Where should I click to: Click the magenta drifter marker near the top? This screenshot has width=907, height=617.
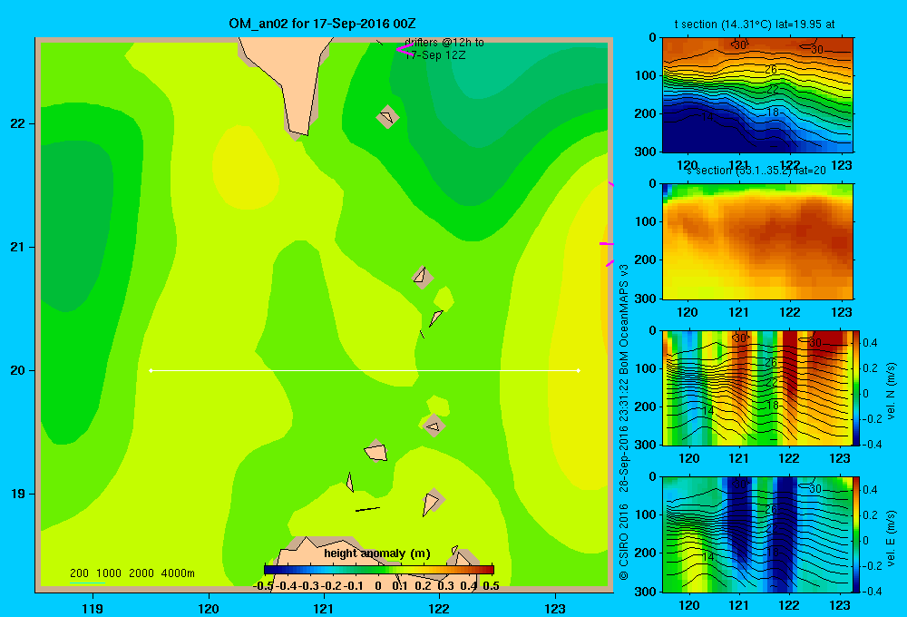(404, 50)
